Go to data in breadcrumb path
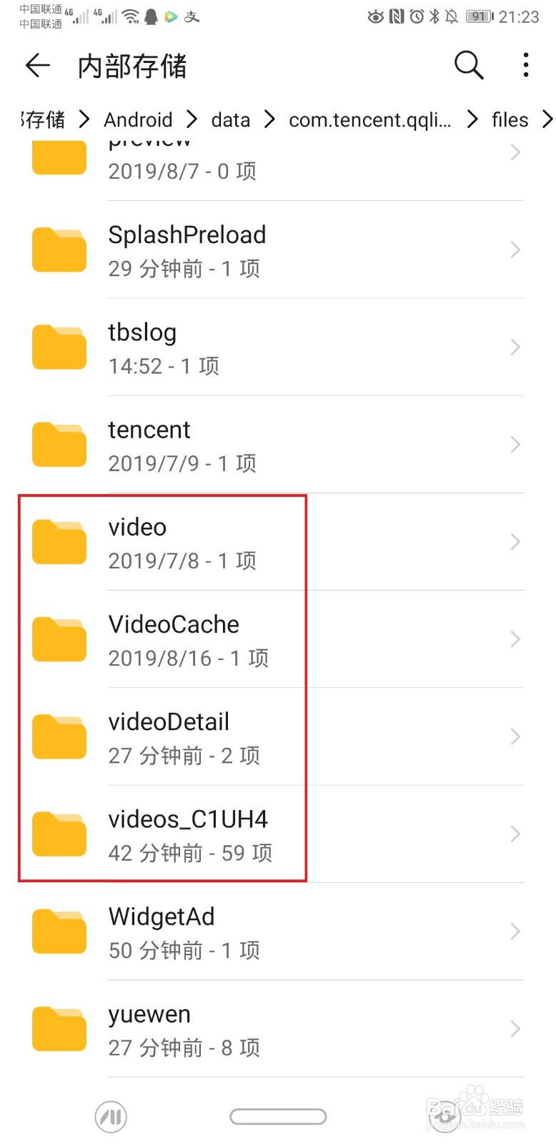This screenshot has height=1144, width=556. (231, 119)
